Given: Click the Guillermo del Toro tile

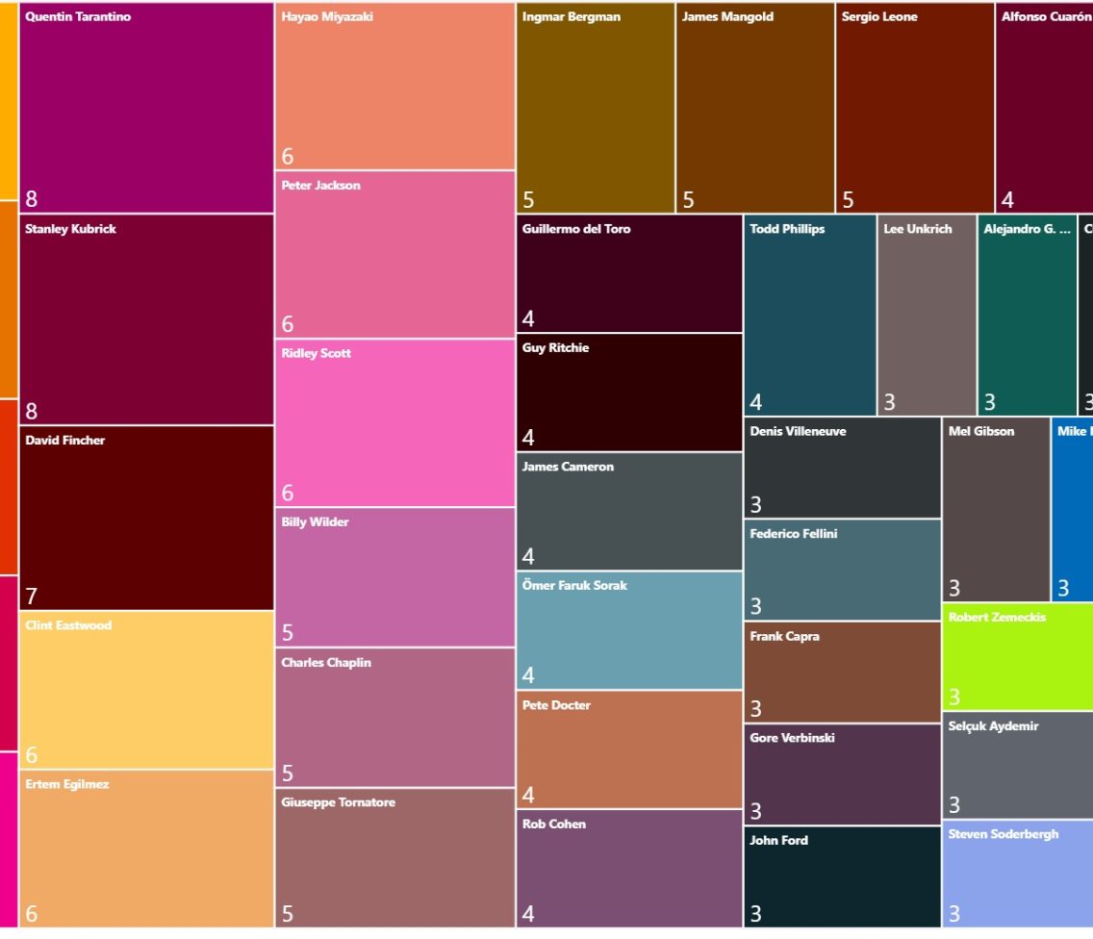Looking at the screenshot, I should 629,273.
